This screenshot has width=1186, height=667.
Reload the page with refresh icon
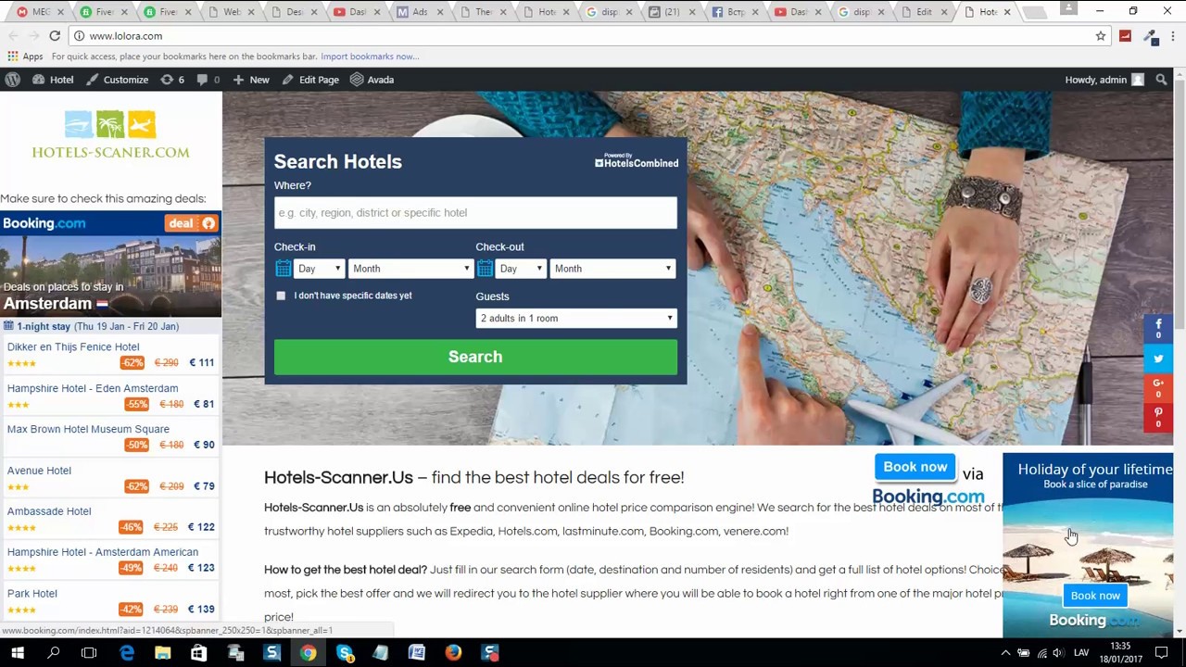click(x=55, y=35)
